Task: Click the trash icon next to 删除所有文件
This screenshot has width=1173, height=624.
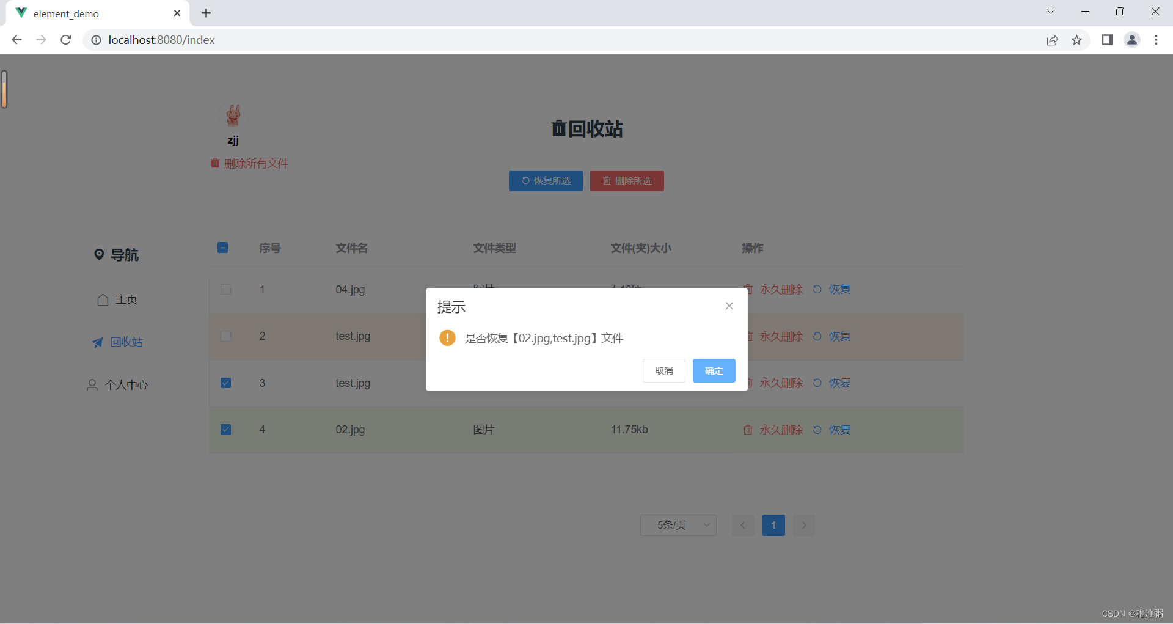Action: [x=214, y=163]
